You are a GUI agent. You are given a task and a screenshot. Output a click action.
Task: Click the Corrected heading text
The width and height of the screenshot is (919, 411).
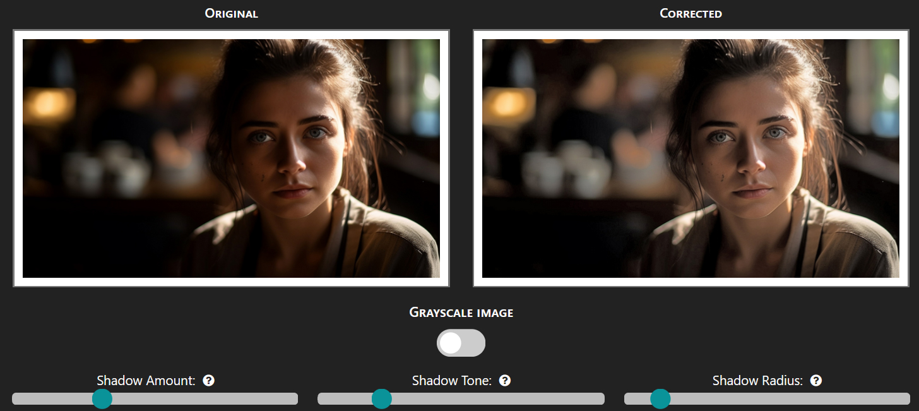click(691, 13)
